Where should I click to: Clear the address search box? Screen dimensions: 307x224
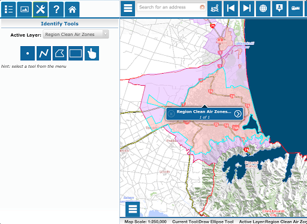point(202,7)
